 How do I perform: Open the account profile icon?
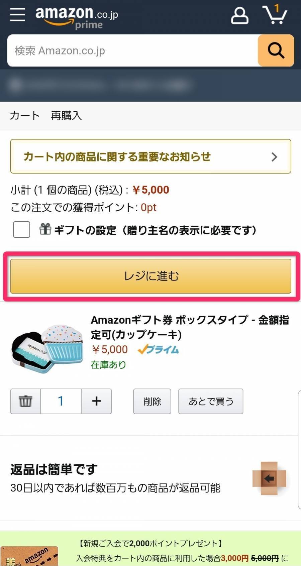coord(240,15)
